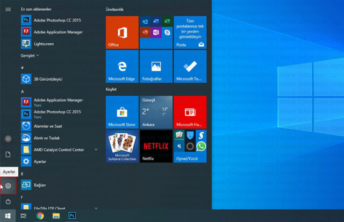
Task: Switch to Photoshop on the taskbar
Action: point(72,216)
